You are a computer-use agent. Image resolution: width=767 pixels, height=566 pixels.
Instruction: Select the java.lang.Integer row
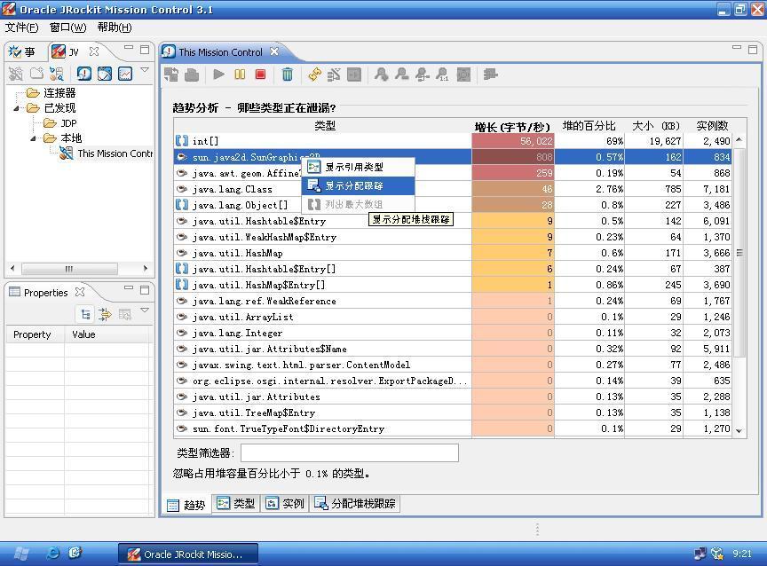[453, 333]
